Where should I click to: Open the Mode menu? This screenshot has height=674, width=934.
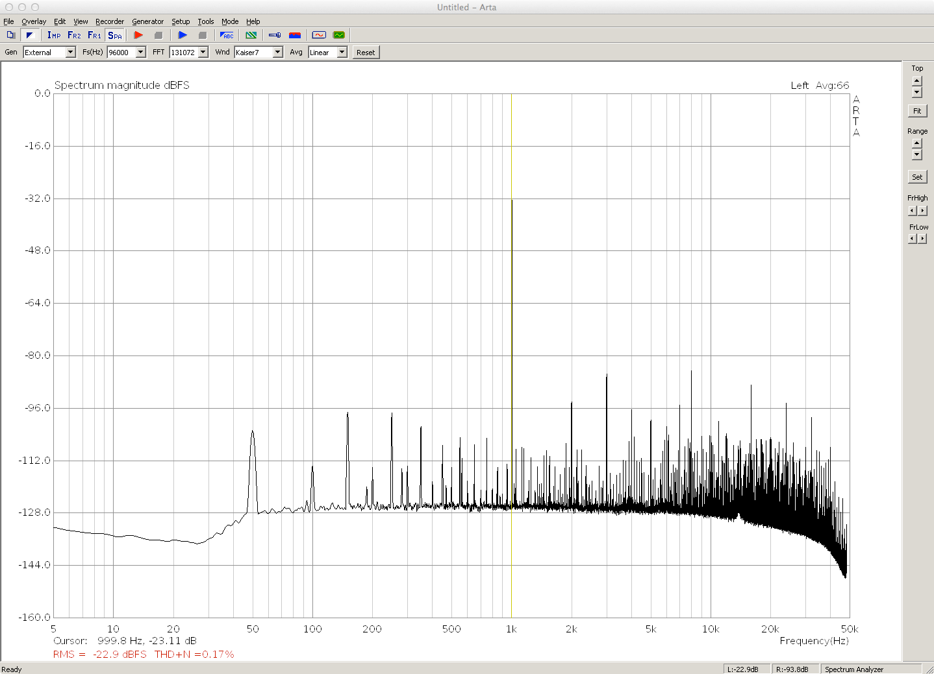(230, 21)
